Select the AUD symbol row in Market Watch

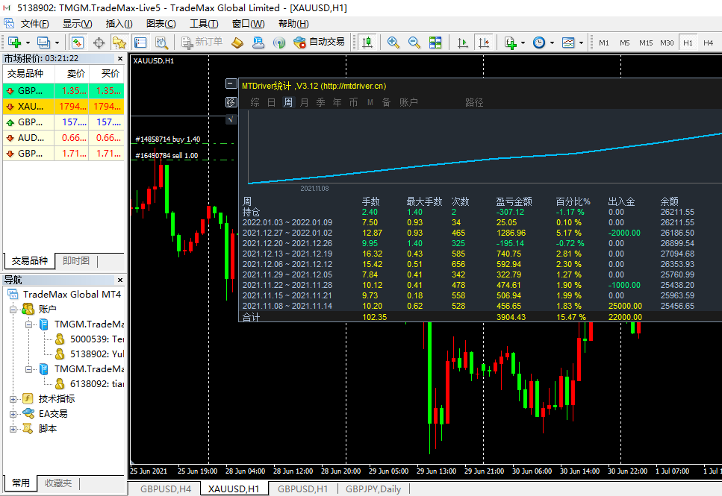[63, 137]
